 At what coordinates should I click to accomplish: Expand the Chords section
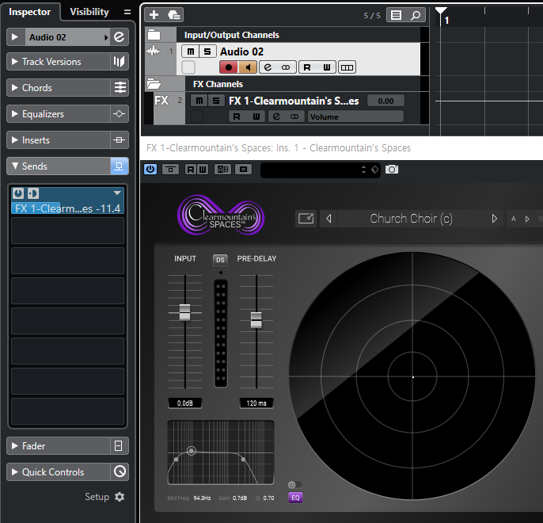[14, 87]
